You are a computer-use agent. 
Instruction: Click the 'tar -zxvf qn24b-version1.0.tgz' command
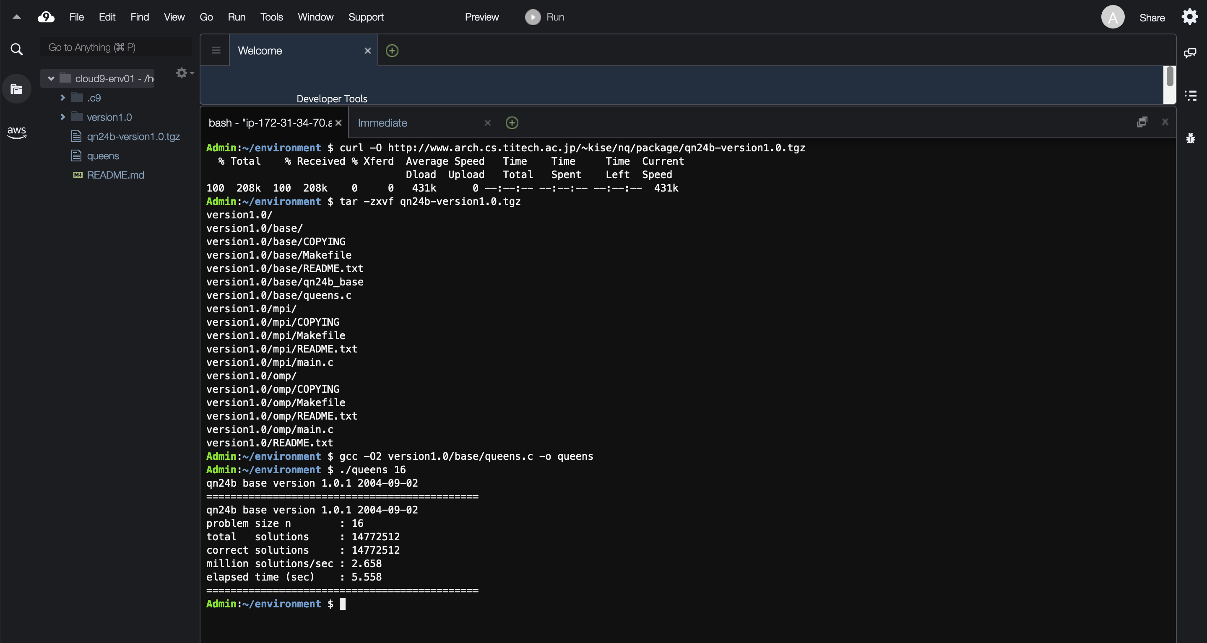click(430, 201)
